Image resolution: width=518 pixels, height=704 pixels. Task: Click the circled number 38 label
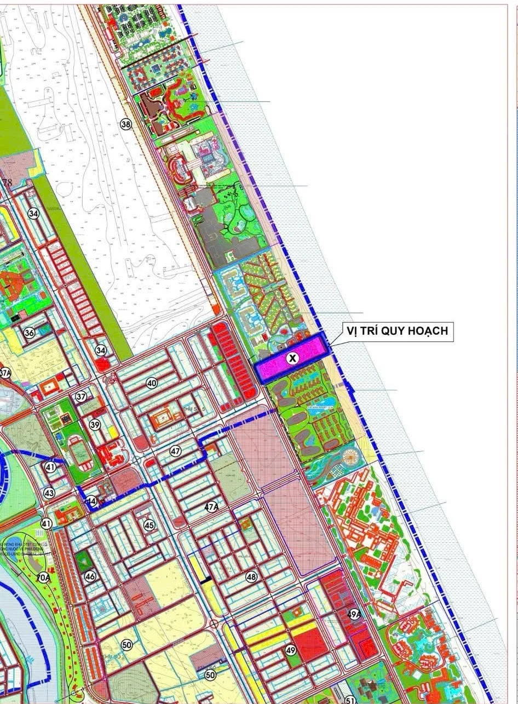point(126,124)
